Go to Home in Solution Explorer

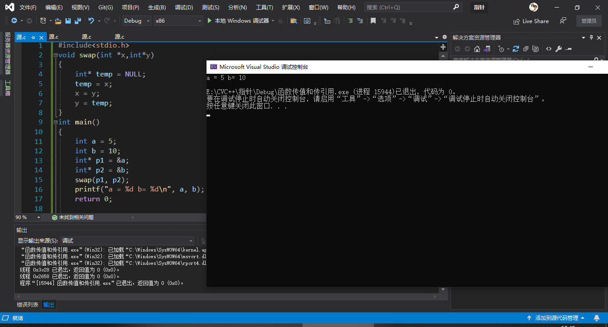tap(477, 49)
